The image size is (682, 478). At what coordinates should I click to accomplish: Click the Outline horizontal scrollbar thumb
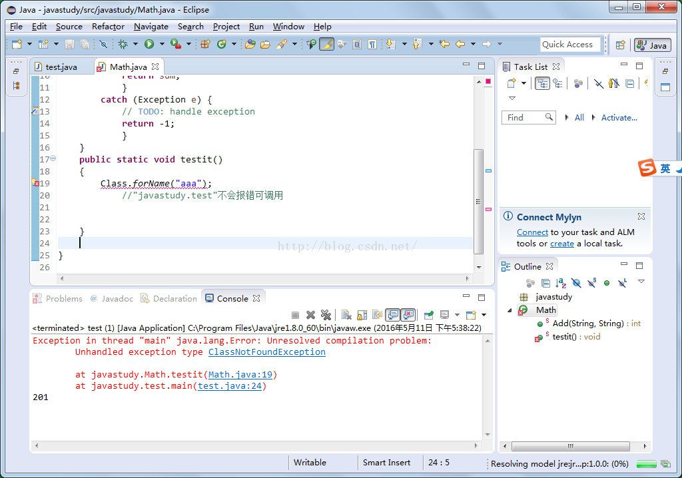coord(571,446)
